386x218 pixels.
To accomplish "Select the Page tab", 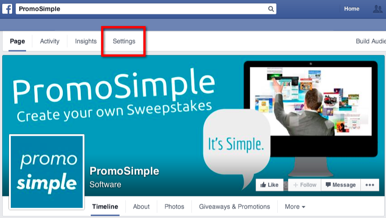I will (x=17, y=41).
